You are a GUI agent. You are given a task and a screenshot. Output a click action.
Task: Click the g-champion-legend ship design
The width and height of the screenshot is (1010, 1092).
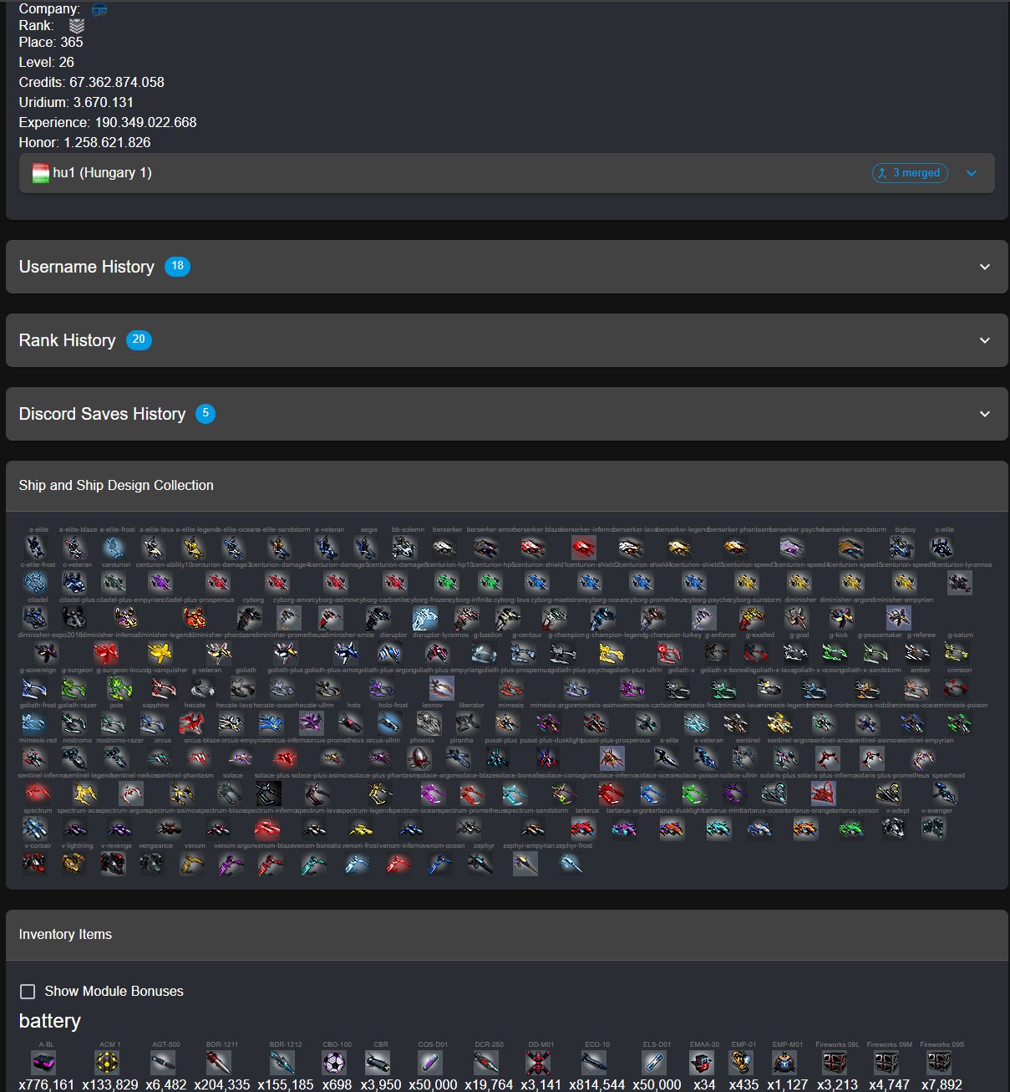click(x=611, y=653)
